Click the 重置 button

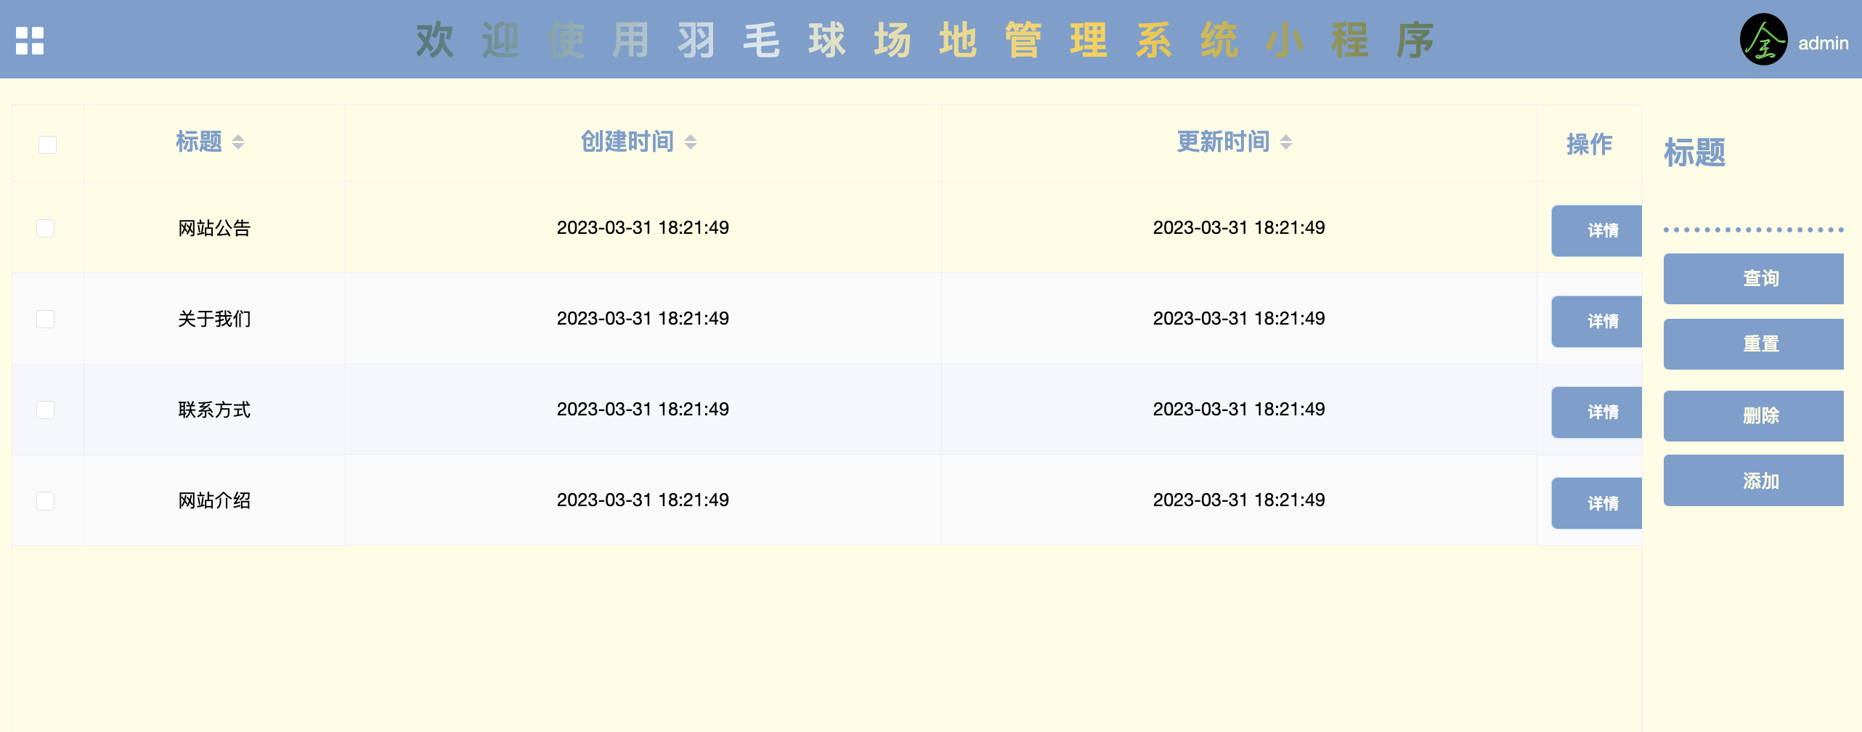(1753, 343)
